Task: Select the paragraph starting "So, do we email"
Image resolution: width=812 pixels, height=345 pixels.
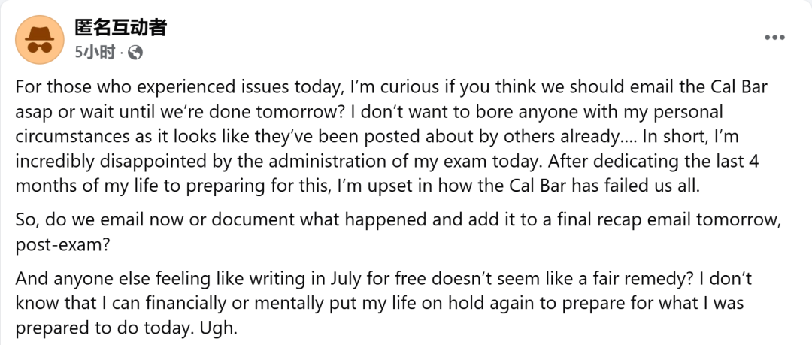Action: click(x=397, y=232)
